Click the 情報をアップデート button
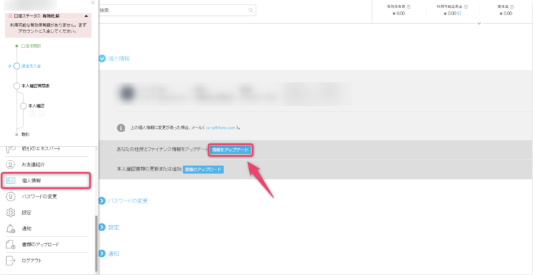533x275 pixels. click(231, 150)
